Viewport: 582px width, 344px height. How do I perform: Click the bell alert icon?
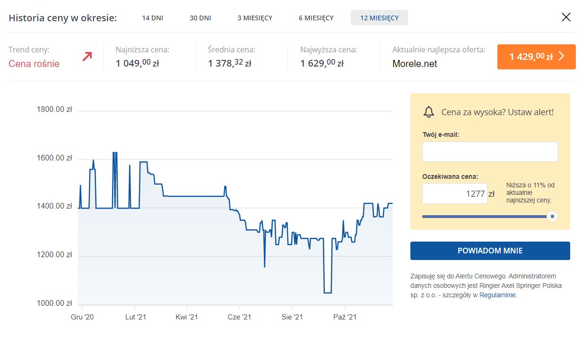pos(429,112)
